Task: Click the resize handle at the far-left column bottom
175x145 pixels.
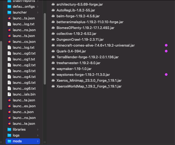Action: tap(1, 142)
